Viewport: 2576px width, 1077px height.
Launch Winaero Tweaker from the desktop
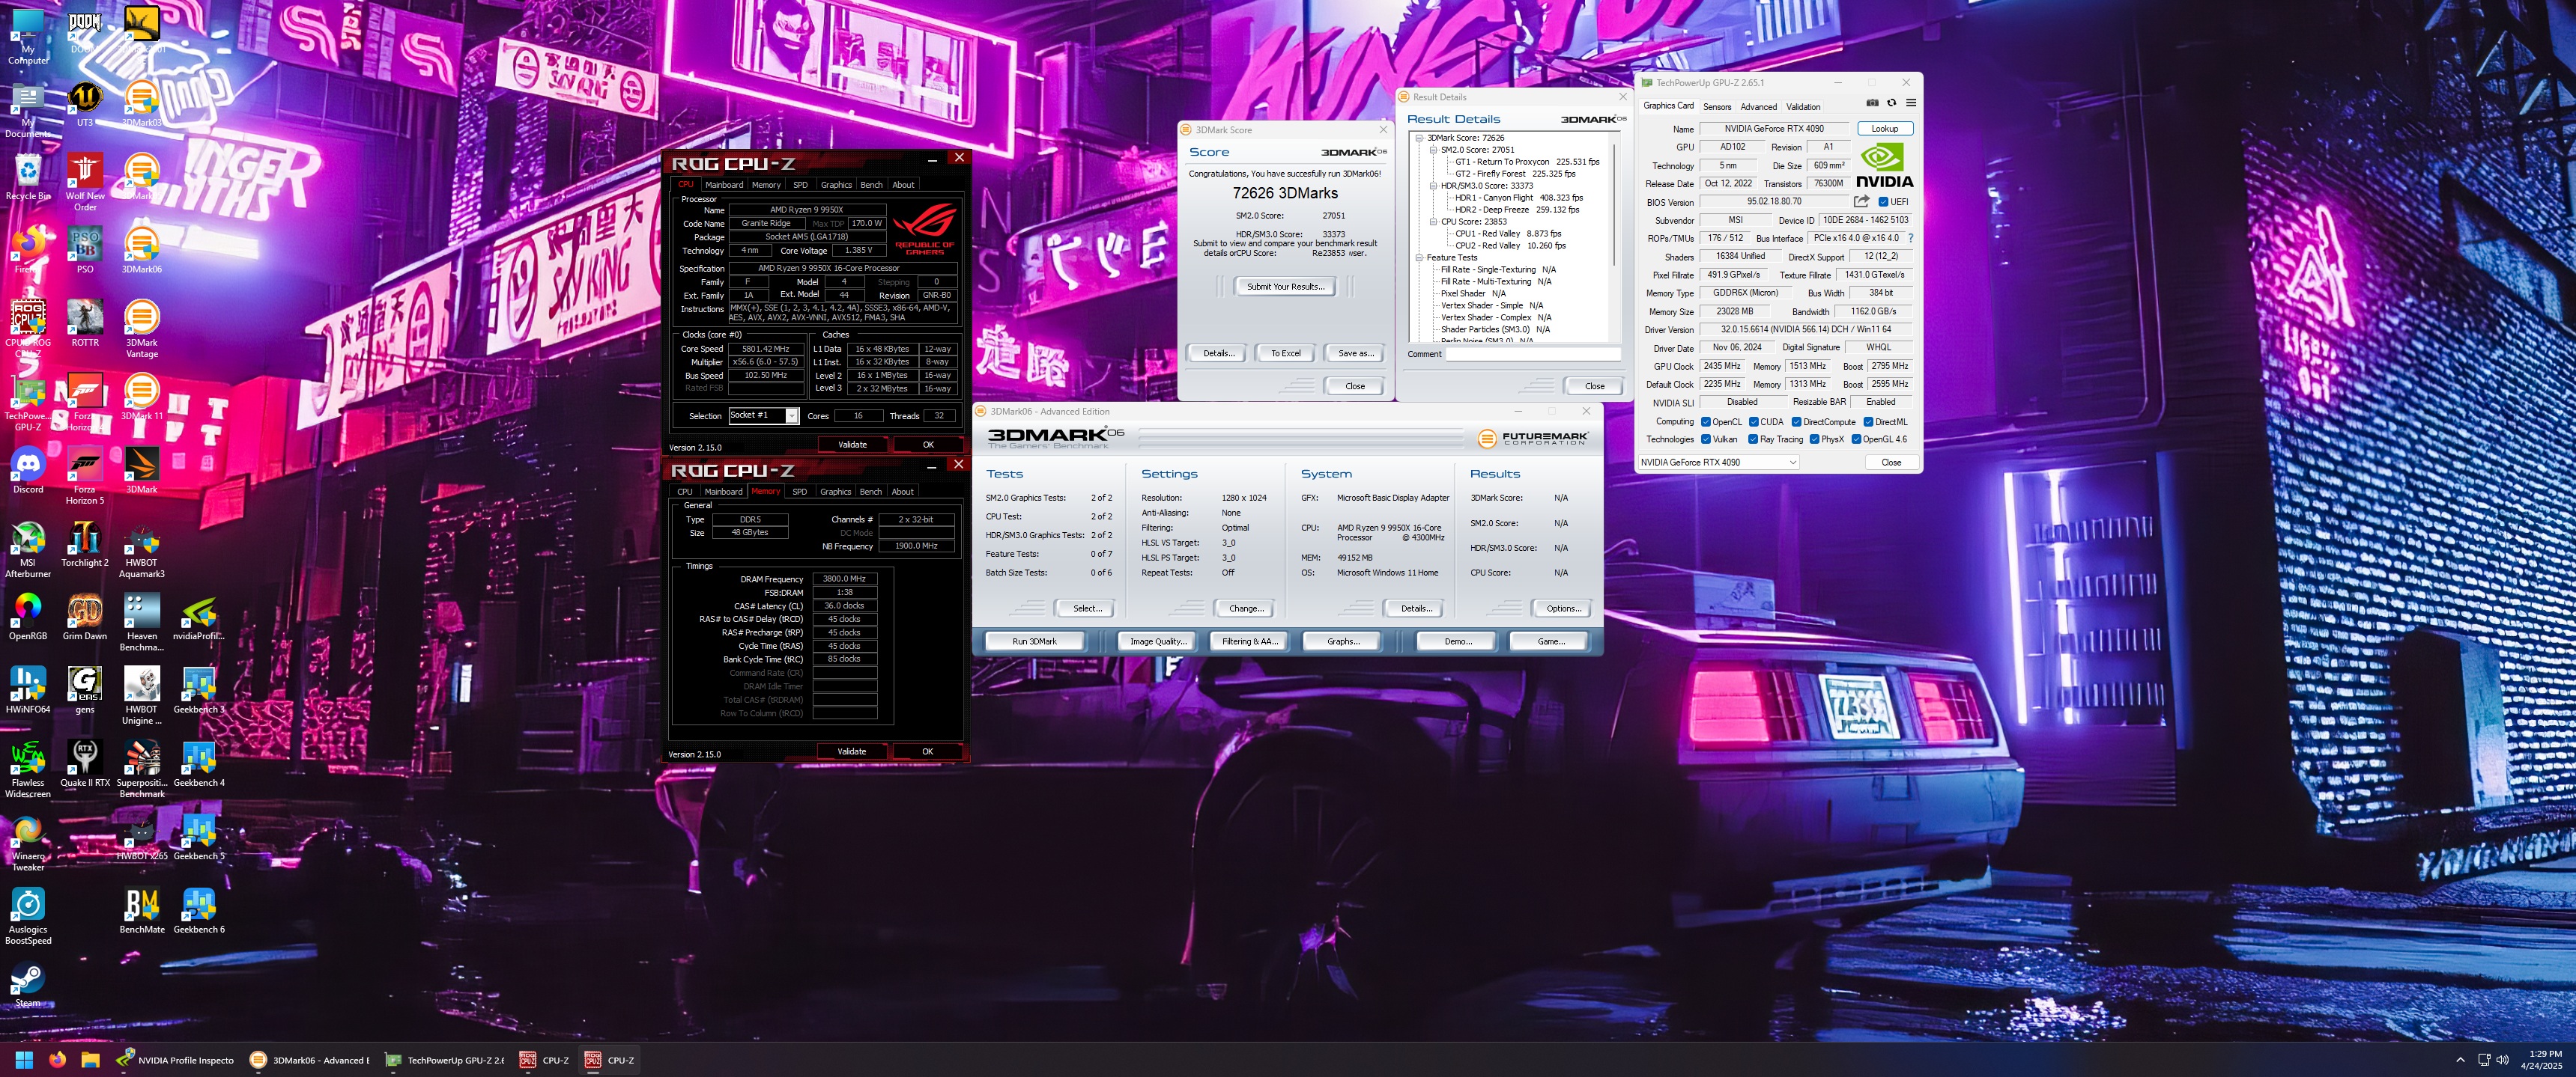(28, 844)
